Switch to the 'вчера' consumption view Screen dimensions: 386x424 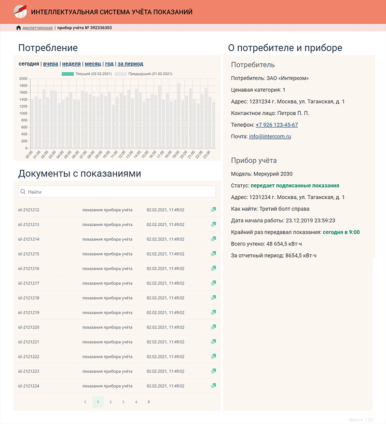pos(50,63)
